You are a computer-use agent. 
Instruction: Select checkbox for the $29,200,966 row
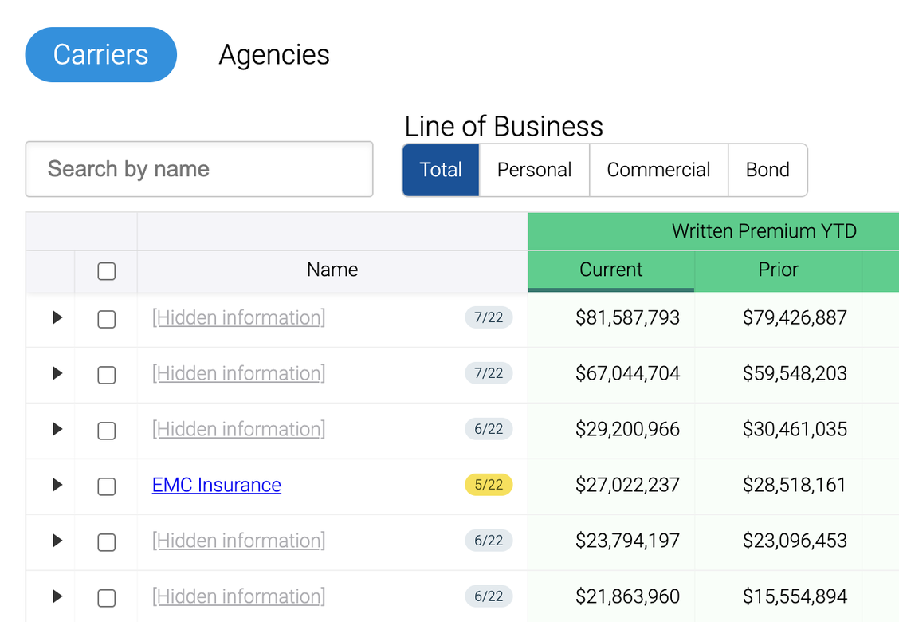(x=106, y=431)
